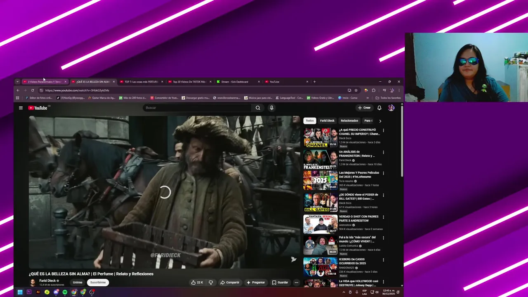Open the YouTube hamburger guide menu

[21, 108]
